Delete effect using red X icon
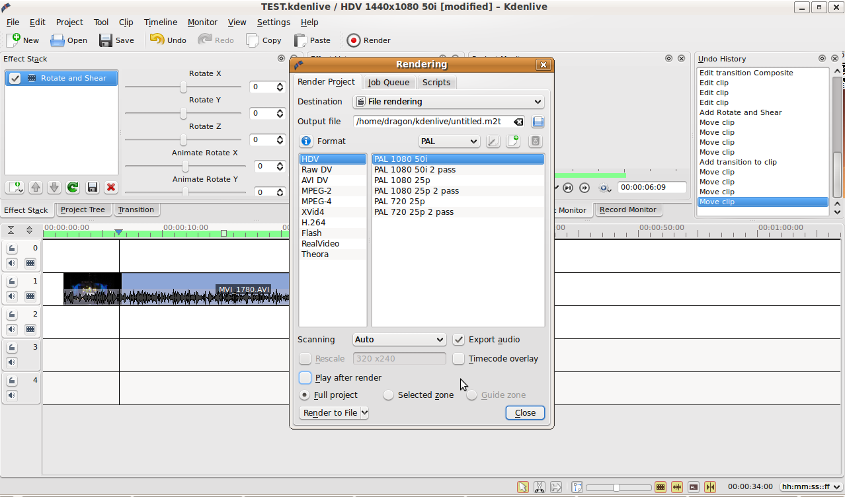Screen dimensions: 845x497 point(111,188)
